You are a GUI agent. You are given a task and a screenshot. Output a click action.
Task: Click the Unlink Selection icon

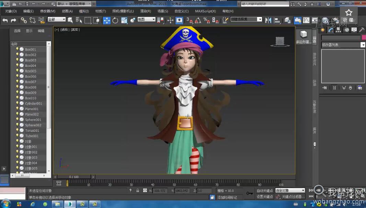click(32, 20)
